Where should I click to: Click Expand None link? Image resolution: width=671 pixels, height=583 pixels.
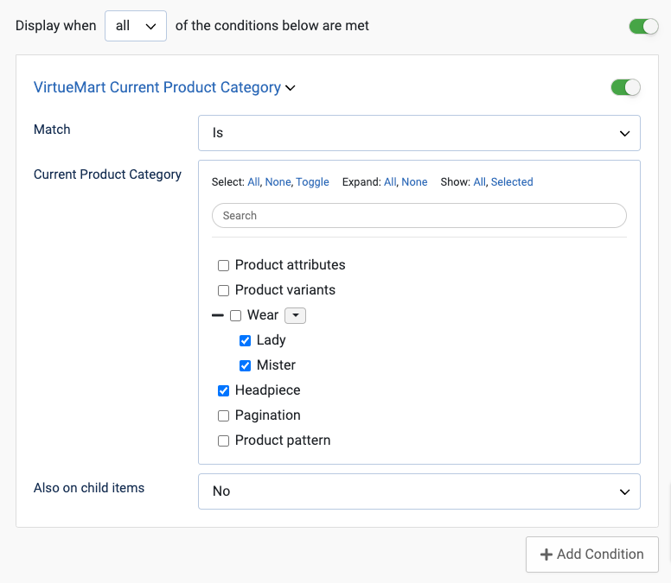(414, 182)
